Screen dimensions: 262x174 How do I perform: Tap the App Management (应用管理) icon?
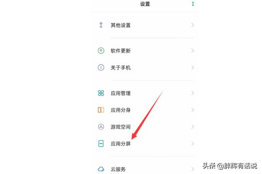101,93
